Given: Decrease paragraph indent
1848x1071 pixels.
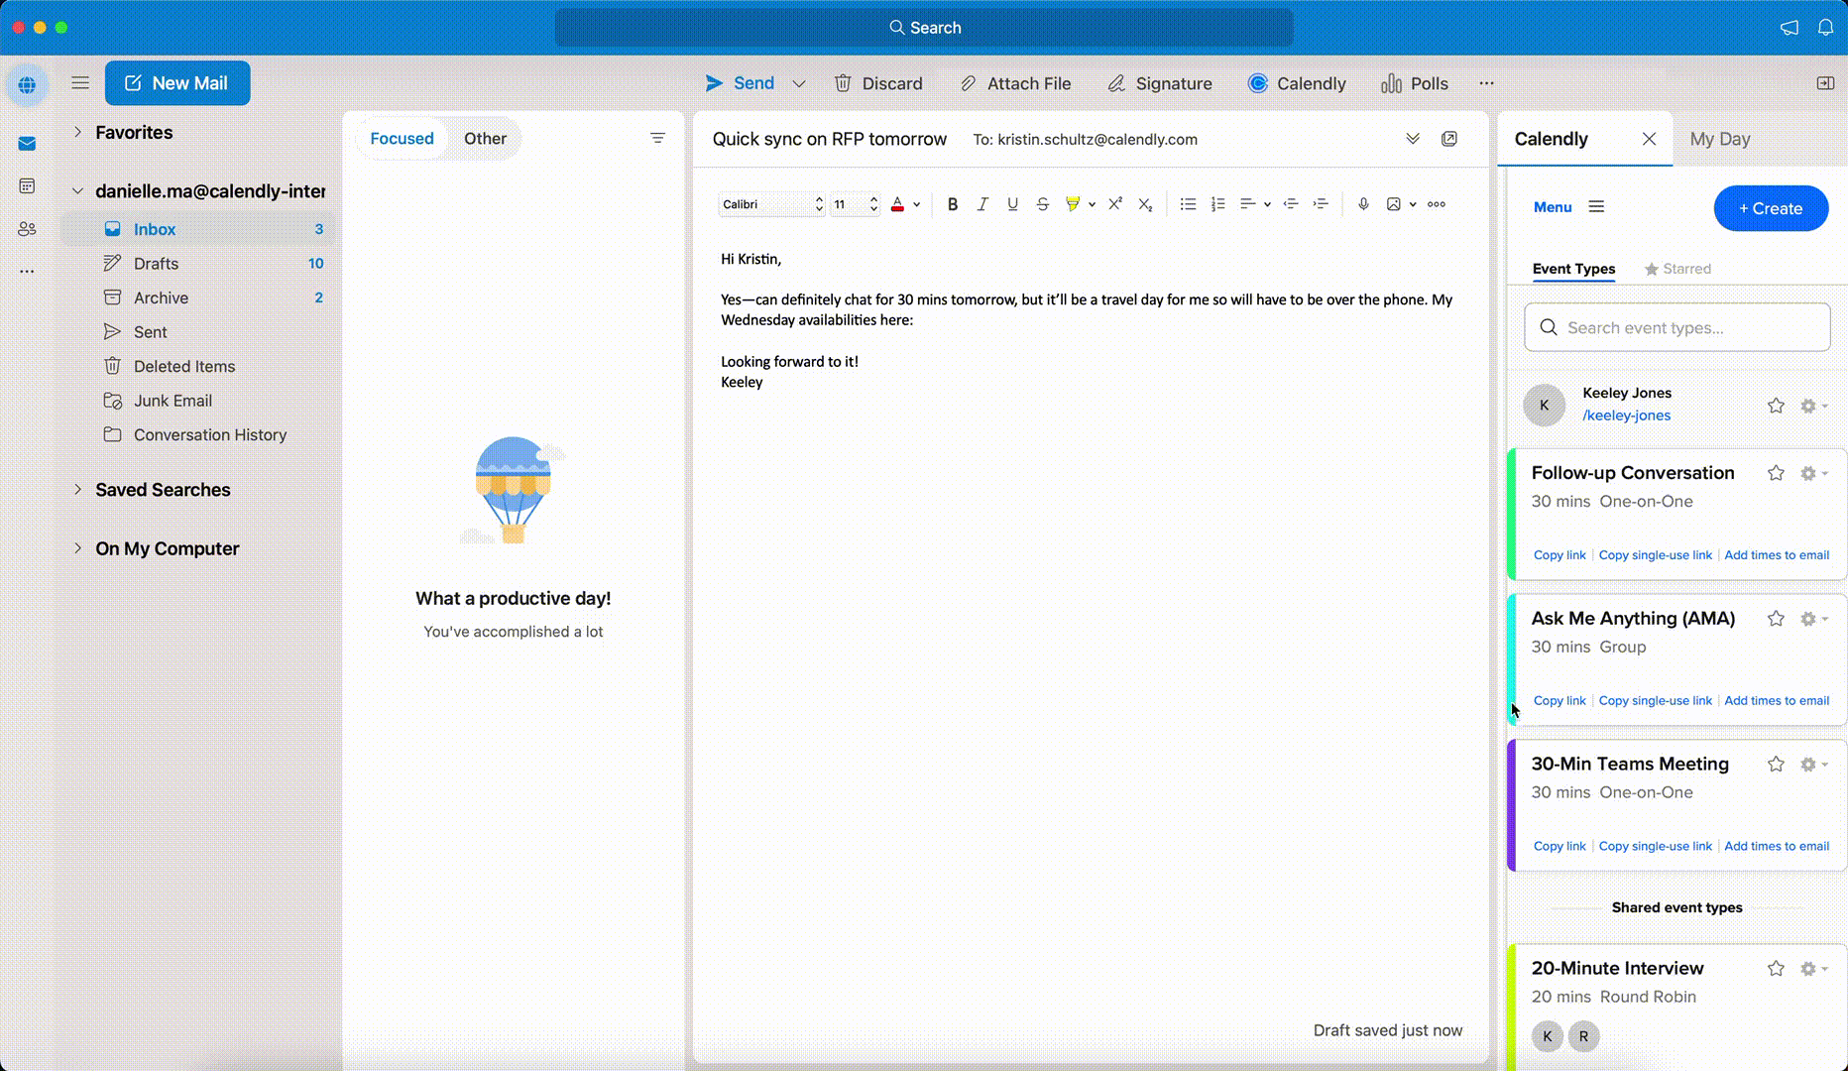Looking at the screenshot, I should 1290,204.
